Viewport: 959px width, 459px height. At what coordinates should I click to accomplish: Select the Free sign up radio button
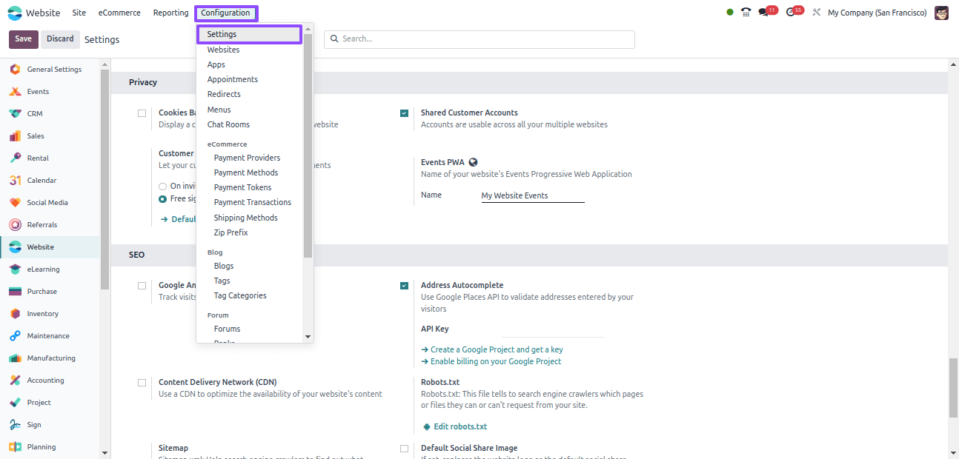[162, 199]
